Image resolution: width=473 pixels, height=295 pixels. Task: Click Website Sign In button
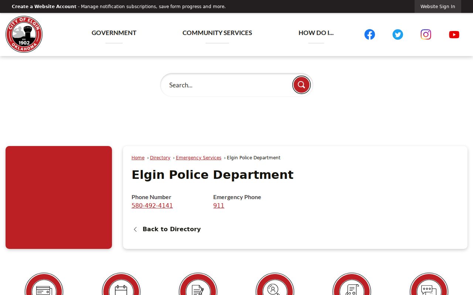pyautogui.click(x=438, y=6)
